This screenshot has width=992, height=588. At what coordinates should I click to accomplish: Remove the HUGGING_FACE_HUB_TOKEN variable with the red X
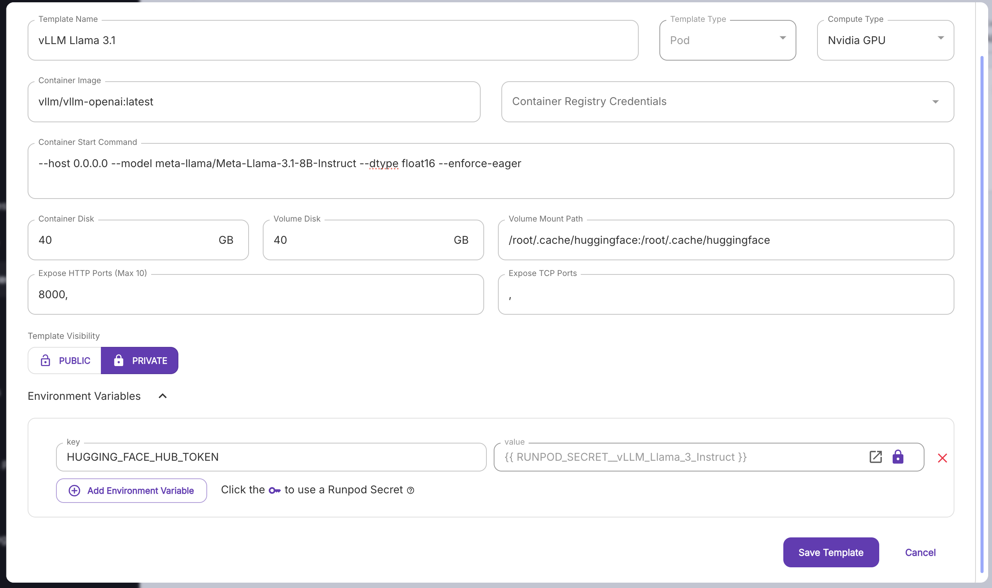942,458
